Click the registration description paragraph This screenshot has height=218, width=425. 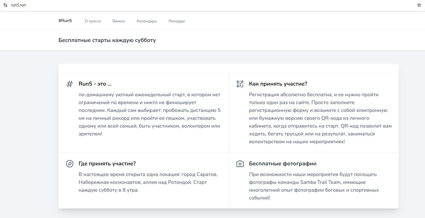click(x=320, y=118)
